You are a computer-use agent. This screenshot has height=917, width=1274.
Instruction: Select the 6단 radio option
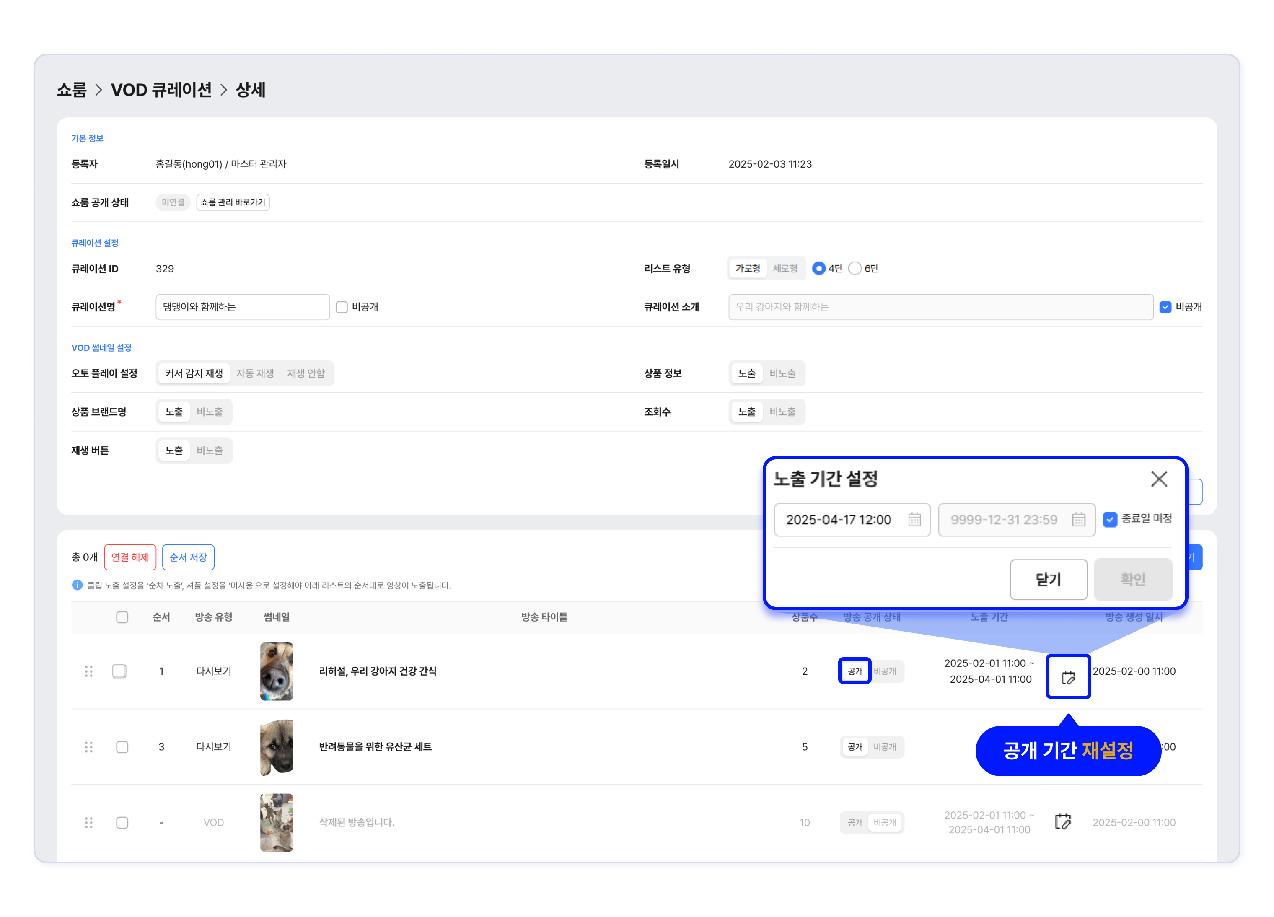[855, 269]
